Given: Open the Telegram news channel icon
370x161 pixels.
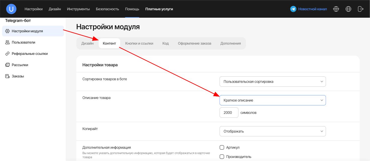Looking at the screenshot, I should click(x=293, y=9).
